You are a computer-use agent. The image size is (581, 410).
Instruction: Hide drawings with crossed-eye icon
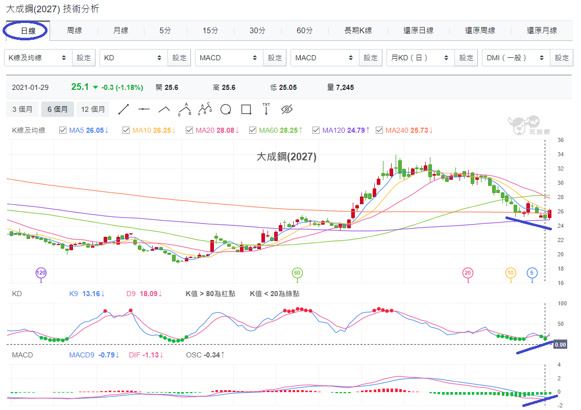pyautogui.click(x=287, y=109)
